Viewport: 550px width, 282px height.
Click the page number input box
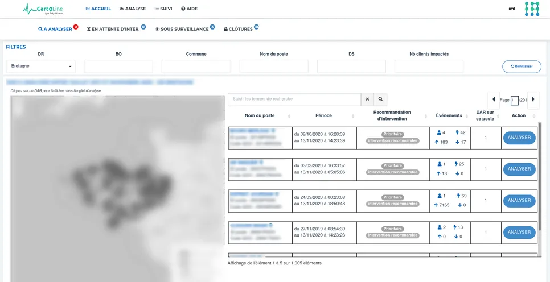pos(514,100)
